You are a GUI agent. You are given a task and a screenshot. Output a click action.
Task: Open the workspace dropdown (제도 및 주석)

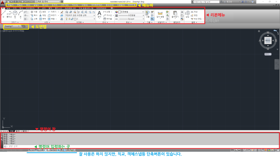coord(48,1)
